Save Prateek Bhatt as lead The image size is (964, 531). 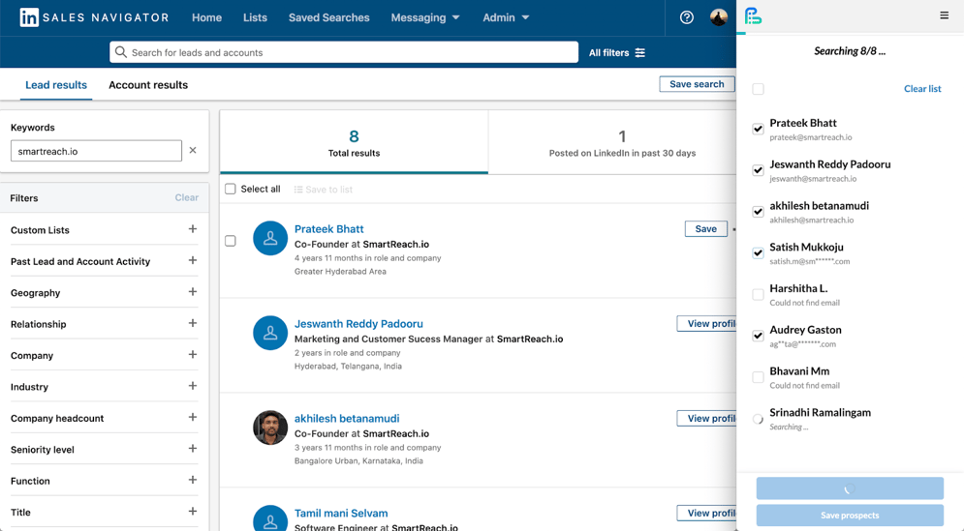point(705,229)
